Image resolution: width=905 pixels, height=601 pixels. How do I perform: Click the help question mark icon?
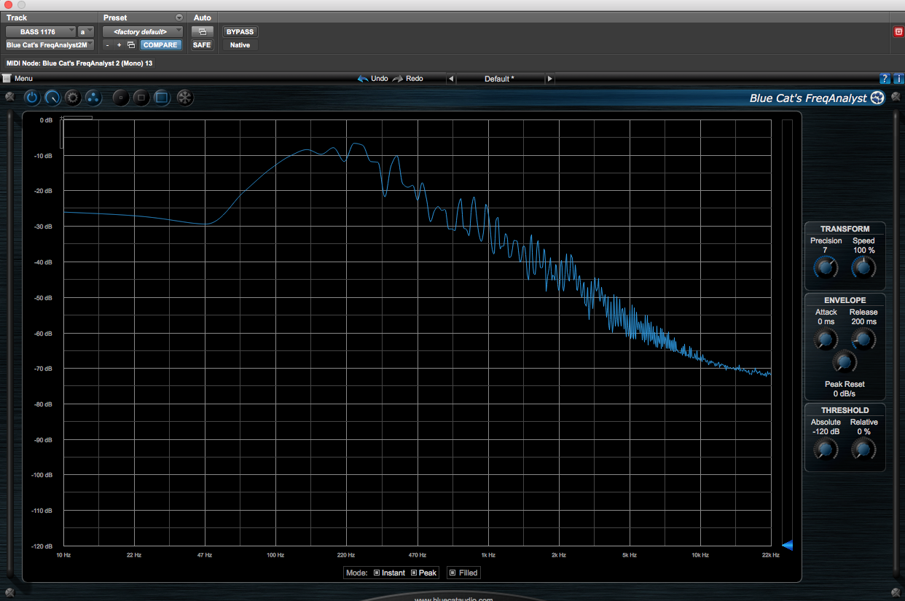click(x=885, y=79)
